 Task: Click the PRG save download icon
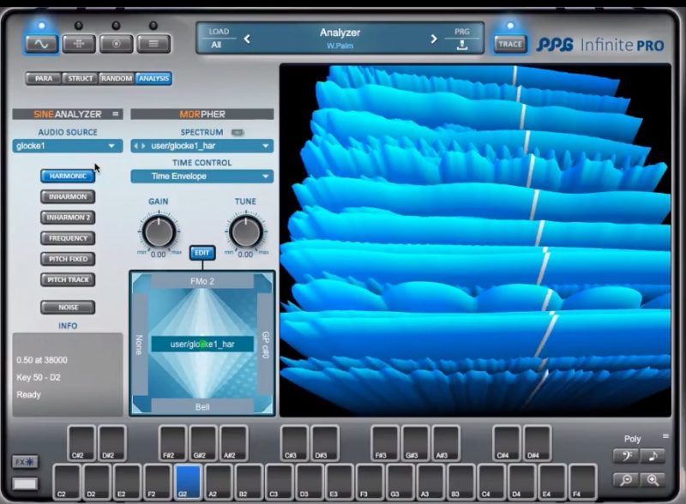(462, 45)
